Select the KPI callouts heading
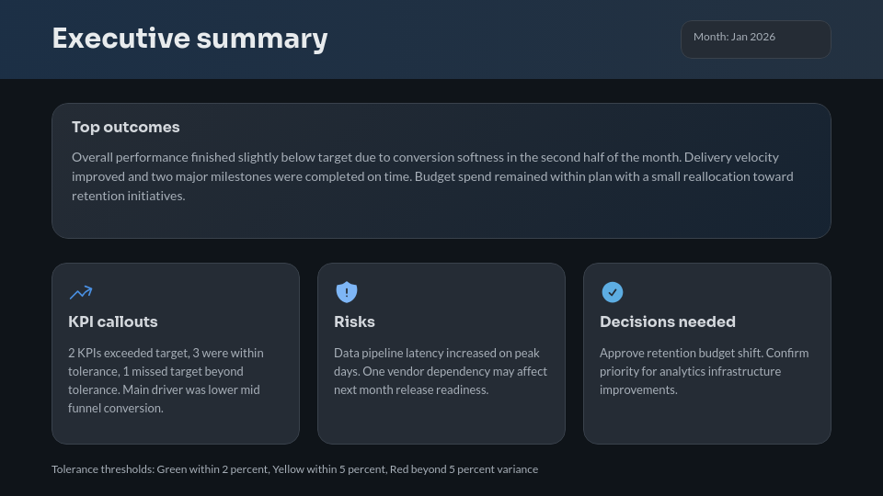 click(113, 321)
